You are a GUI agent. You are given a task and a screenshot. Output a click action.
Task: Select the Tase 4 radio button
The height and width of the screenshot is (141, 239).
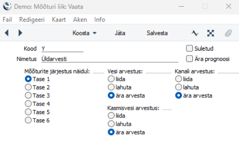(28, 104)
